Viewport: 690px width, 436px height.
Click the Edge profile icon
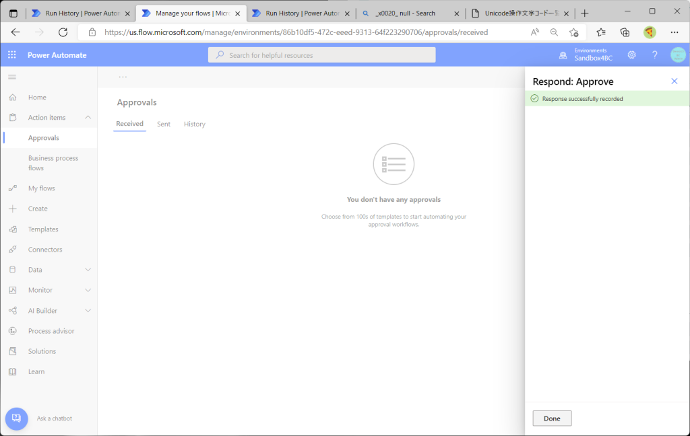click(650, 32)
